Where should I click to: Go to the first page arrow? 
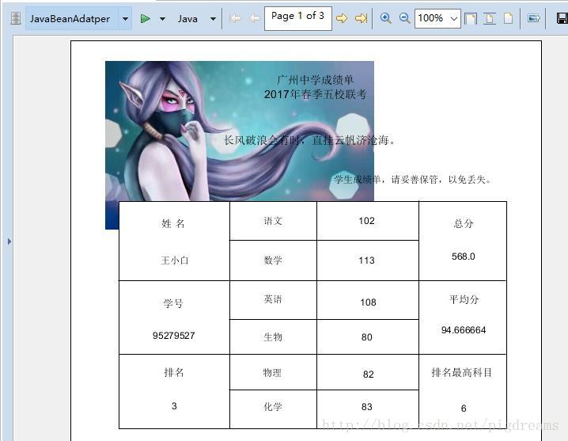[235, 18]
